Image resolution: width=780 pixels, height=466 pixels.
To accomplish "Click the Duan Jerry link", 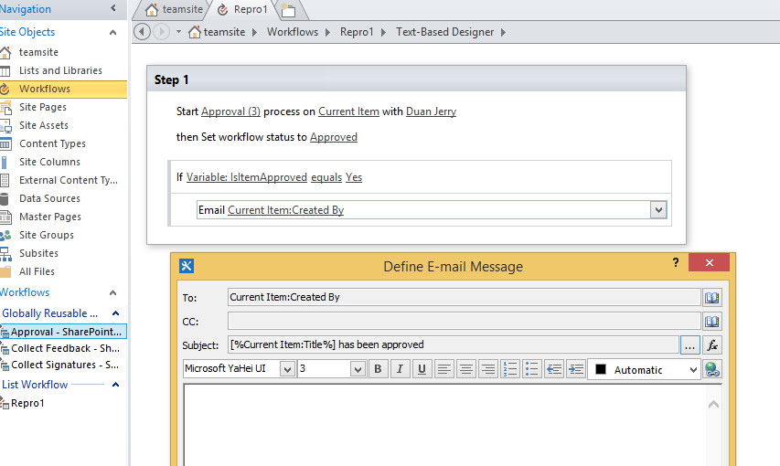I will tap(432, 111).
